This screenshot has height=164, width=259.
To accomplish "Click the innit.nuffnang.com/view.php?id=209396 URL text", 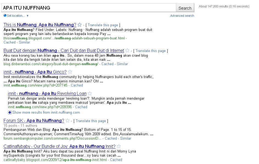I will (x=40, y=107).
